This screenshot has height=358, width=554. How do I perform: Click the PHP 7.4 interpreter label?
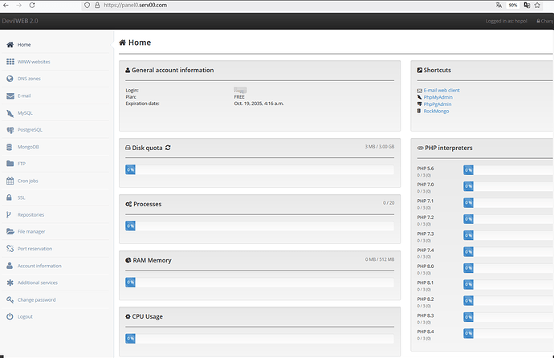click(426, 250)
